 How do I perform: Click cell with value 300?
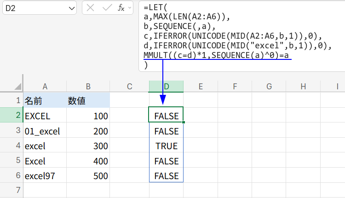coord(88,145)
